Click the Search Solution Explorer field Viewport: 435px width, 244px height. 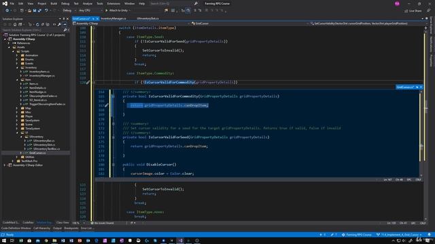(x=33, y=30)
